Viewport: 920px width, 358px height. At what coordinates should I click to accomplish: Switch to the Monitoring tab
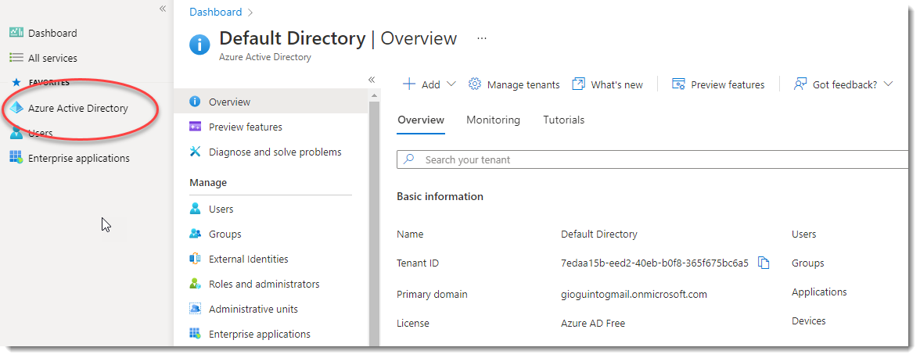point(493,120)
